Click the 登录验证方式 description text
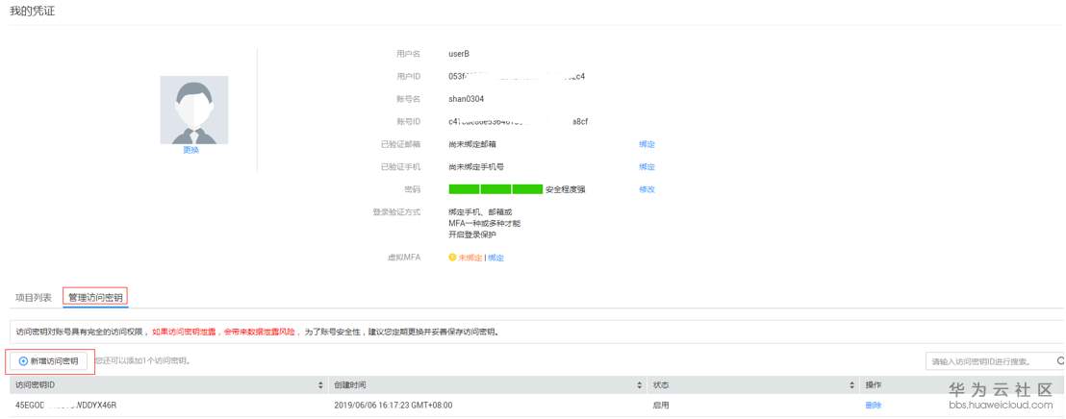This screenshot has height=419, width=1066. tap(485, 223)
